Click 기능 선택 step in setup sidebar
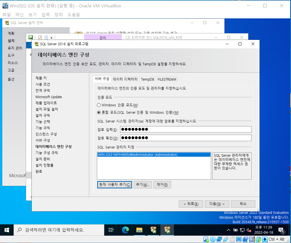Viewport: 291px width, 243px height. pyautogui.click(x=43, y=122)
